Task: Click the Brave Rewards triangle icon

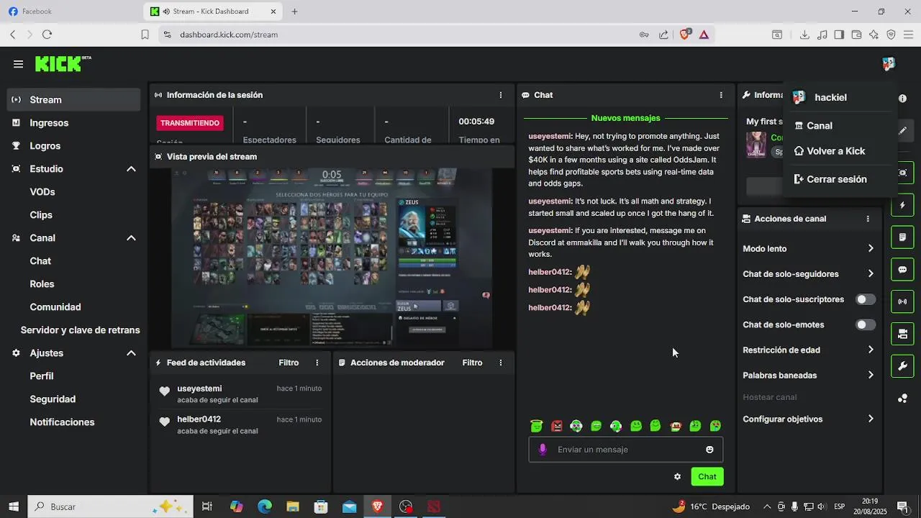Action: [704, 35]
